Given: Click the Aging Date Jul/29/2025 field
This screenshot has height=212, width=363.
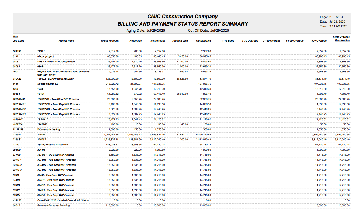Looking at the screenshot, I should click(x=146, y=30).
